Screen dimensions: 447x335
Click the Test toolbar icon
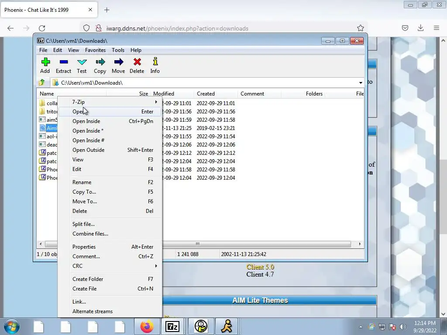point(82,65)
